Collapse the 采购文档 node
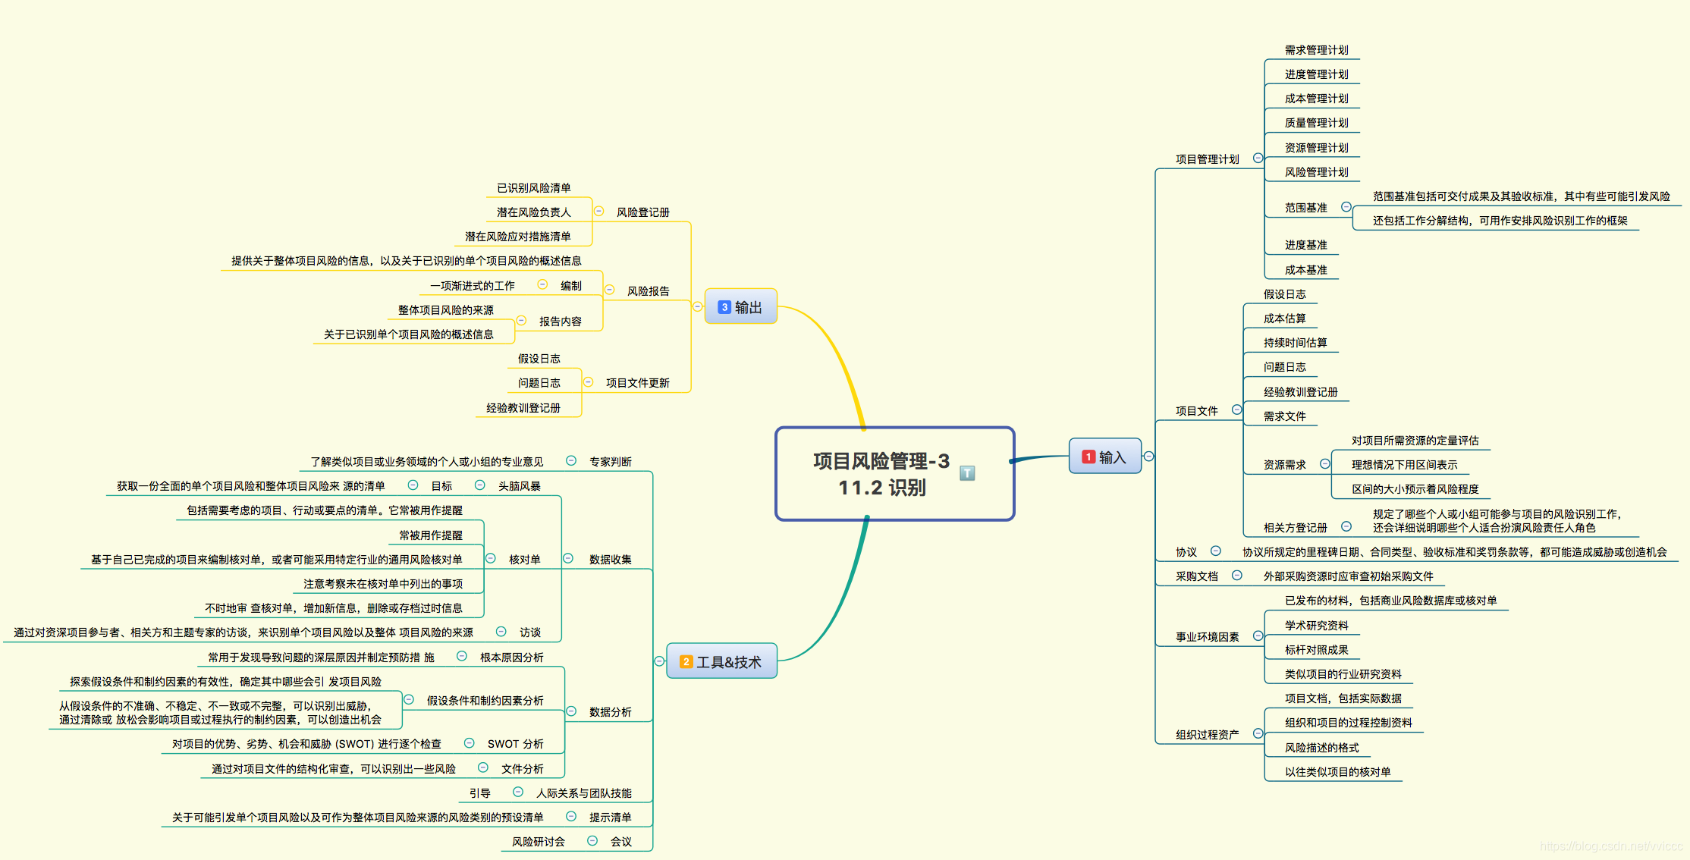Image resolution: width=1690 pixels, height=860 pixels. 1236,576
